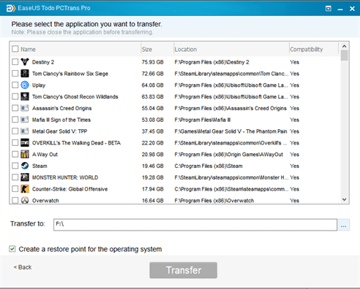Open the title bar dropdown menu icon
Image resolution: width=360 pixels, height=289 pixels.
(x=329, y=9)
